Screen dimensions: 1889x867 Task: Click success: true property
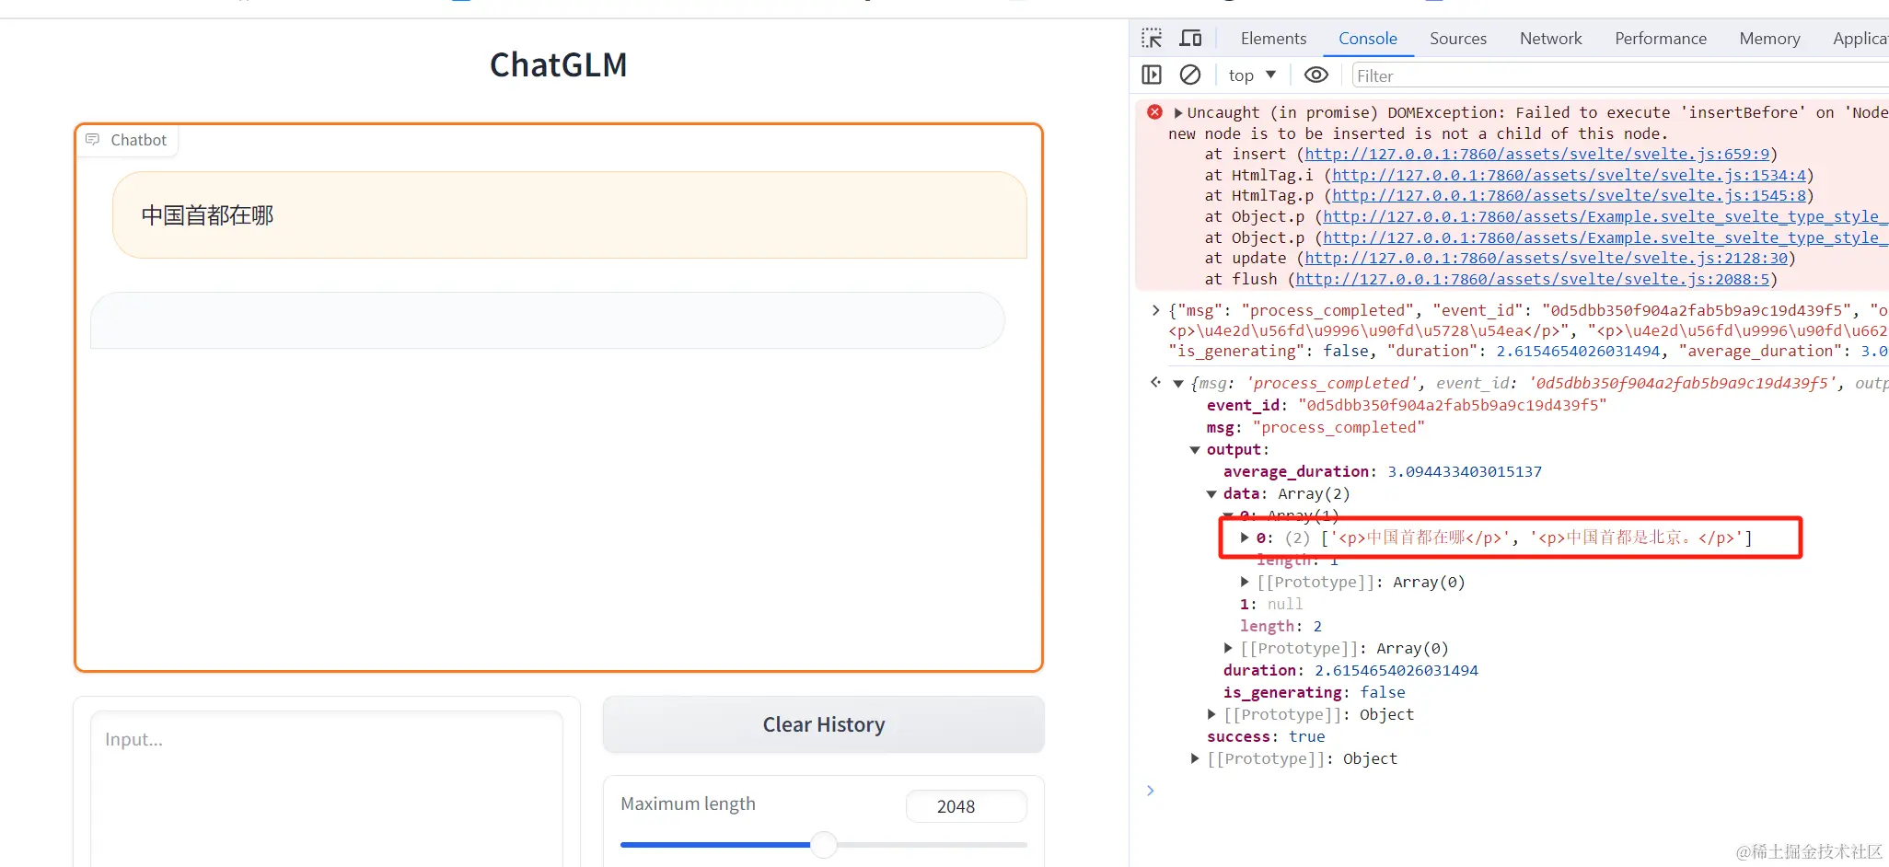[x=1266, y=736]
